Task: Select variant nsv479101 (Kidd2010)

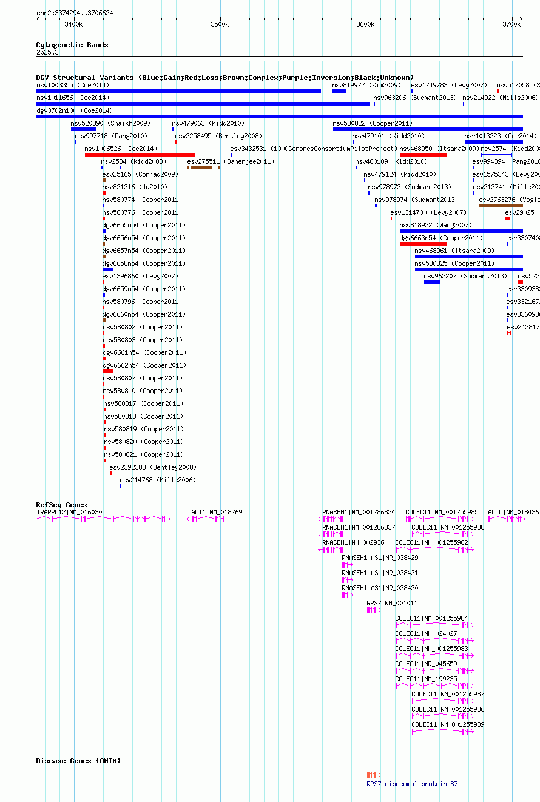Action: tap(389, 136)
